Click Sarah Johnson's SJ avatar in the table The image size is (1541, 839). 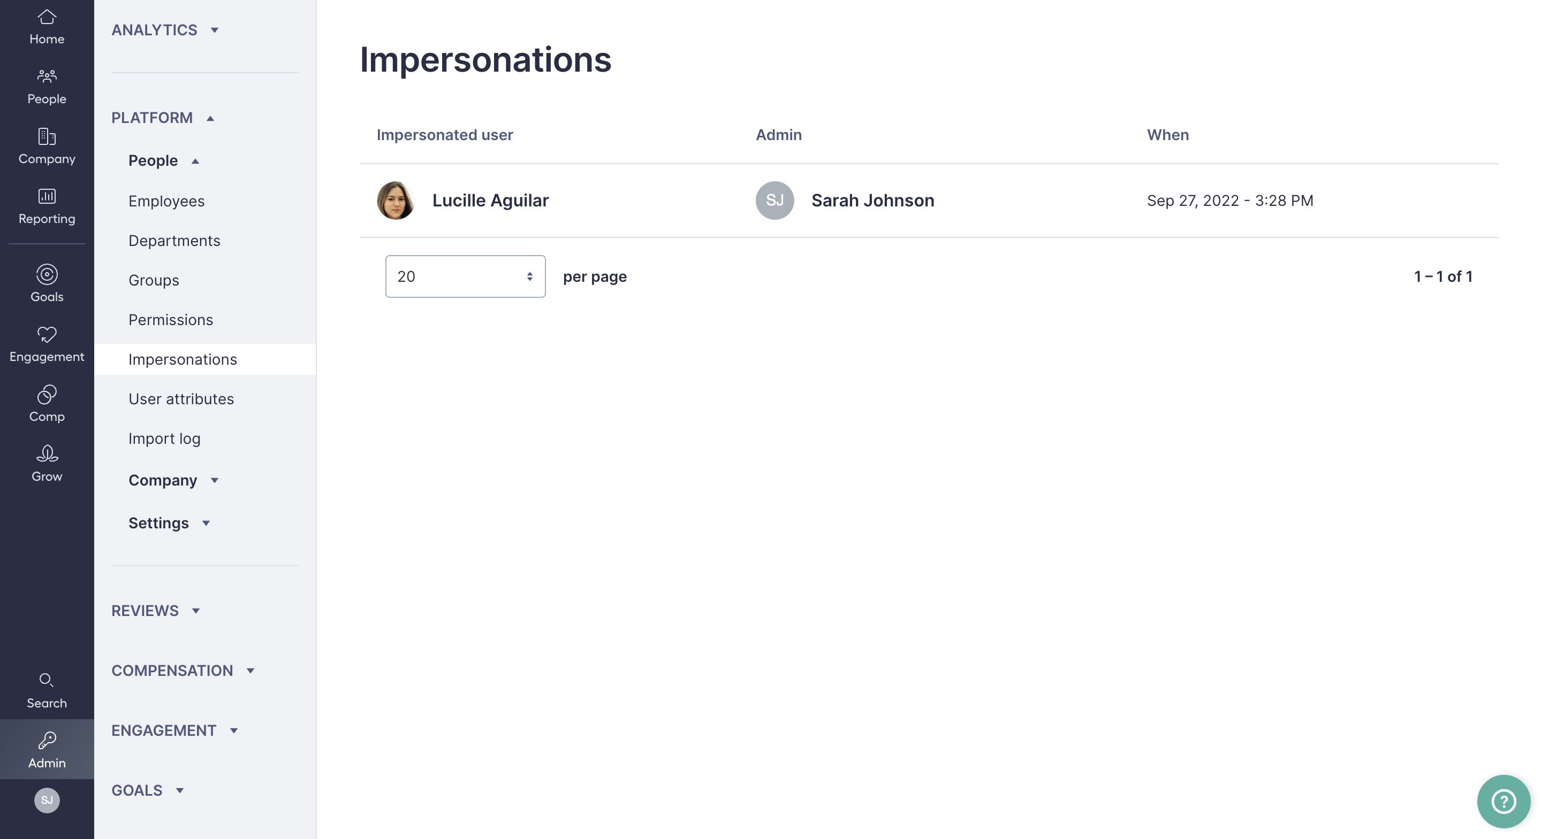(775, 200)
